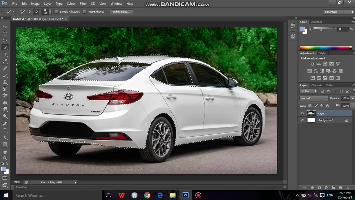The width and height of the screenshot is (355, 200).
Task: Enable the Auto-Enhance checkbox
Action: click(x=85, y=12)
